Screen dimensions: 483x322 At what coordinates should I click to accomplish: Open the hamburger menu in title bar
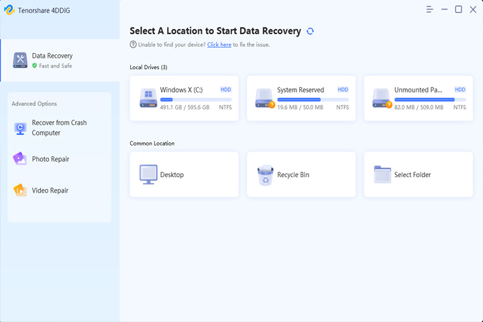point(430,9)
